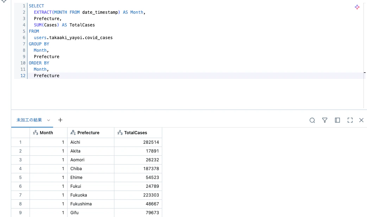Select the Fukuoka cell
Image resolution: width=367 pixels, height=217 pixels.
point(90,195)
